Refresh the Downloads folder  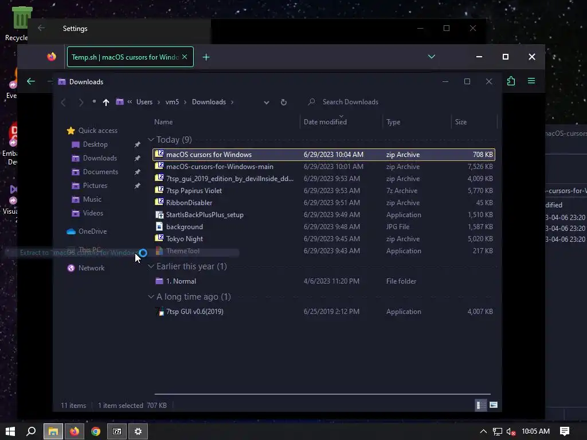coord(284,102)
